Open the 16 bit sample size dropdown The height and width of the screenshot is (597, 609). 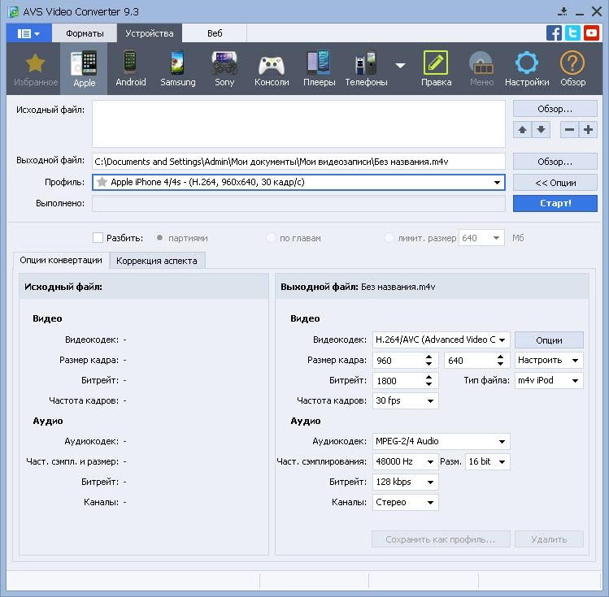[487, 461]
